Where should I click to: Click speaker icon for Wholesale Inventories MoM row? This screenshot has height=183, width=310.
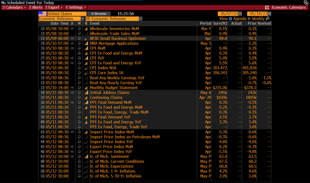coord(72,29)
